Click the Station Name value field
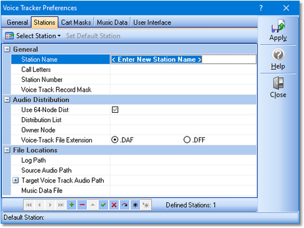 pyautogui.click(x=183, y=59)
